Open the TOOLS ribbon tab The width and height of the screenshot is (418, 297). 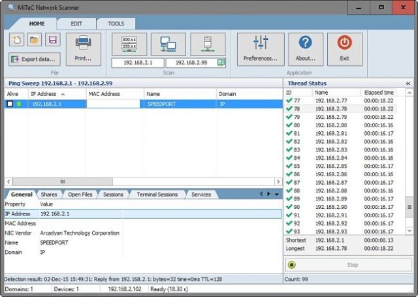[x=116, y=23]
